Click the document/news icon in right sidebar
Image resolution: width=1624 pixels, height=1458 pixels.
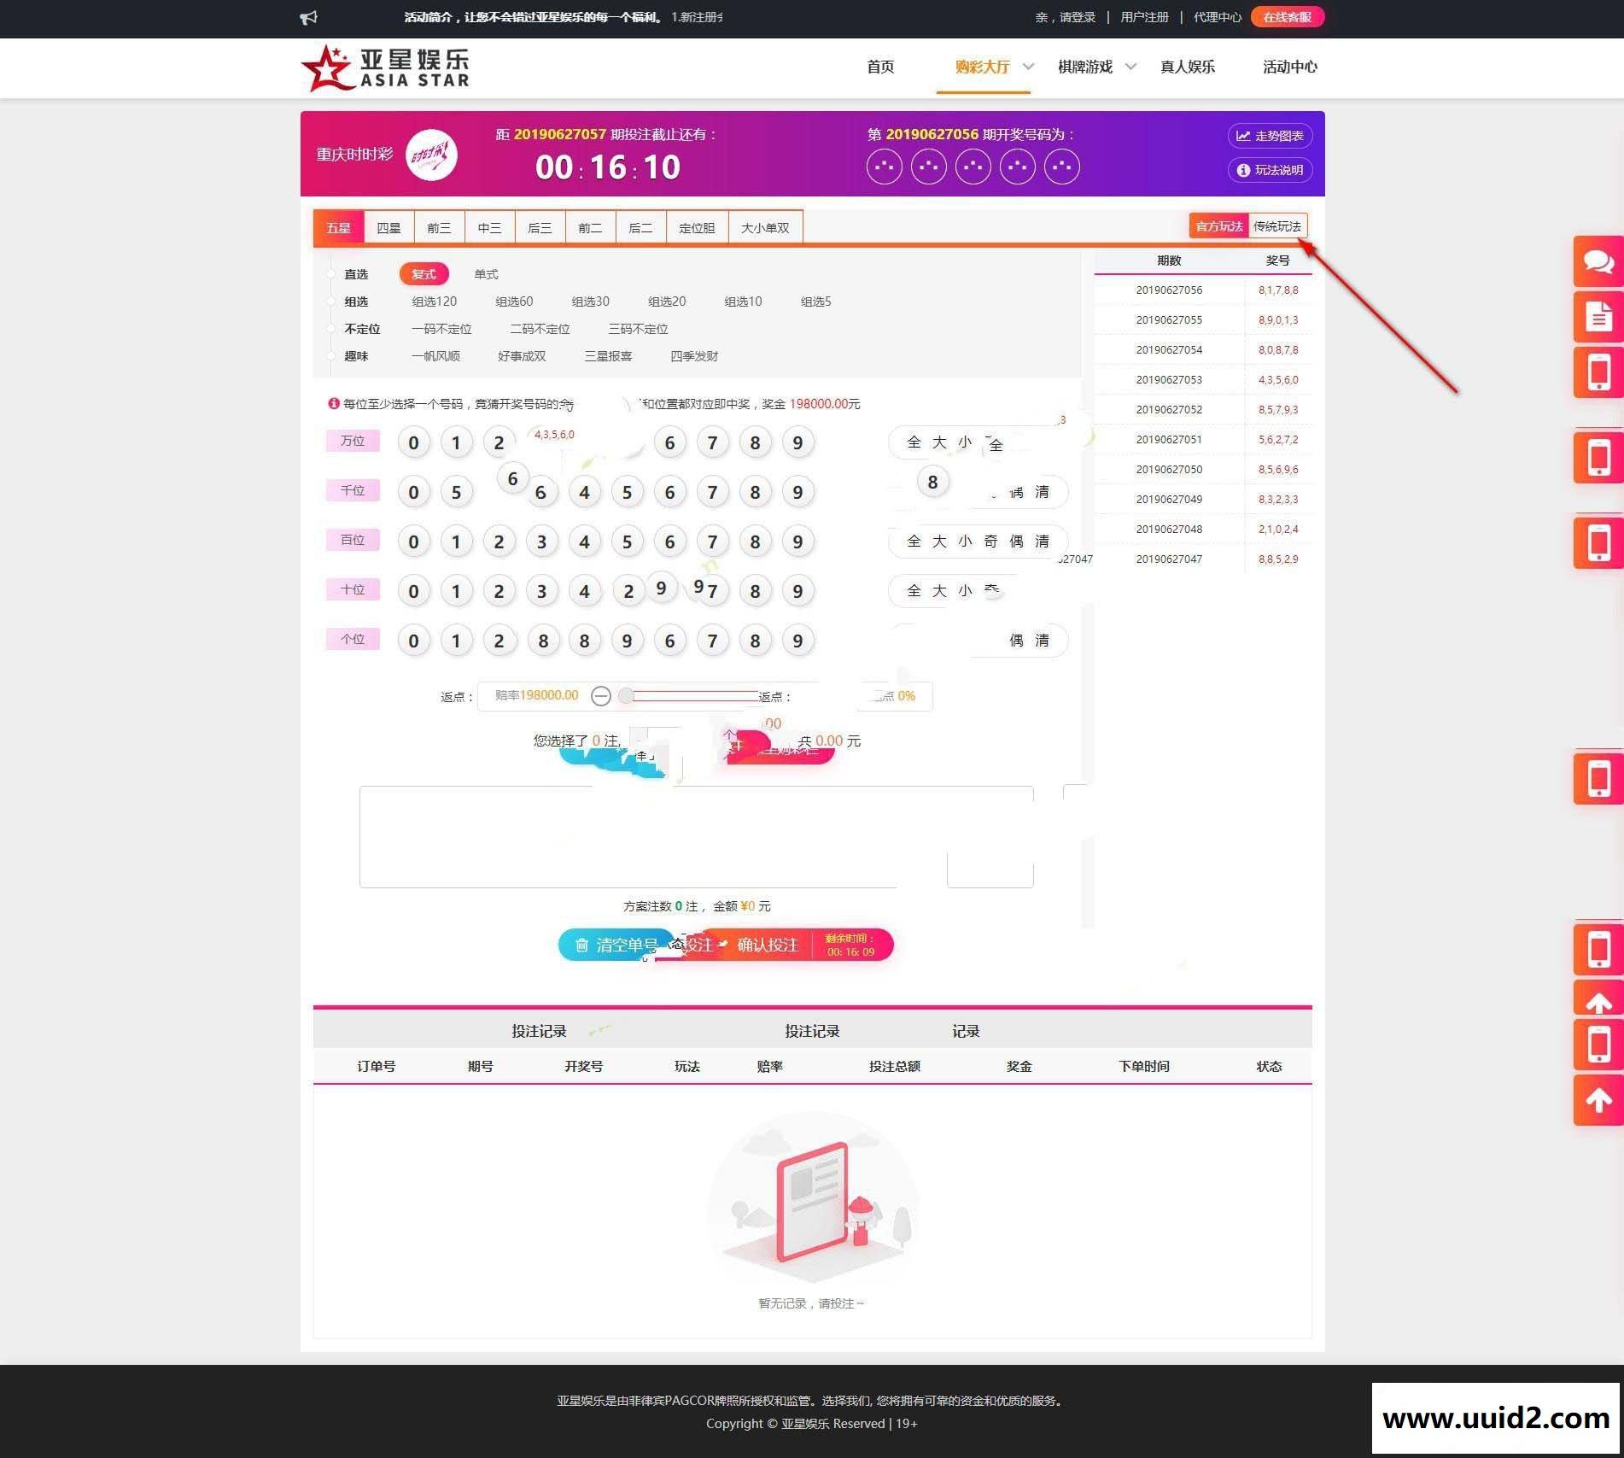click(1598, 317)
